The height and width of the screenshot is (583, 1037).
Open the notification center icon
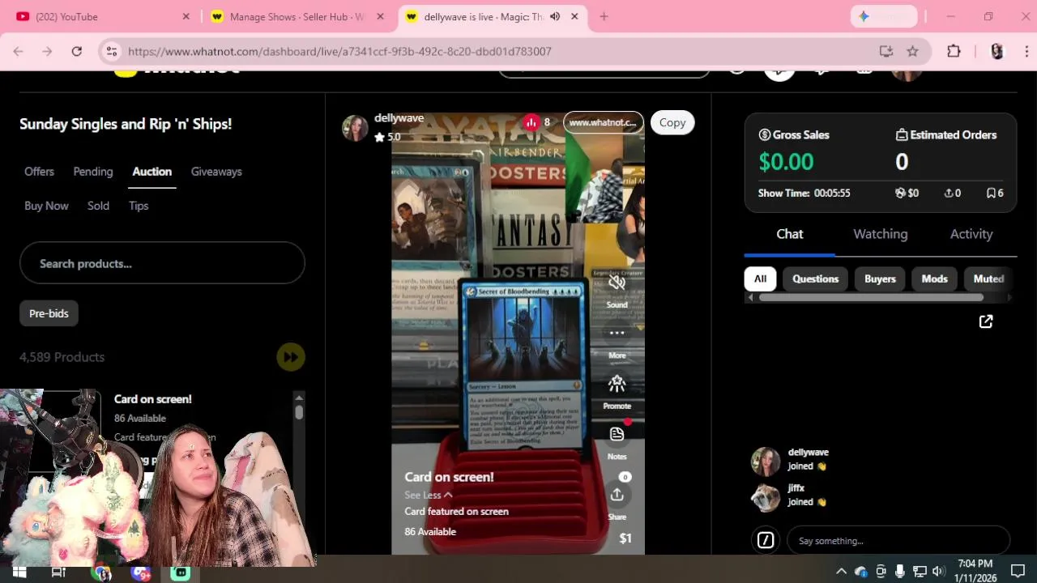pyautogui.click(x=1018, y=572)
